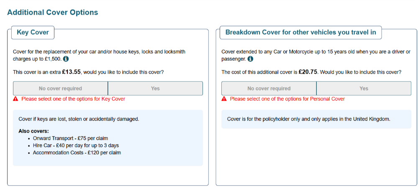Choose 'Yes' to include Key Cover
418x187 pixels.
(155, 88)
